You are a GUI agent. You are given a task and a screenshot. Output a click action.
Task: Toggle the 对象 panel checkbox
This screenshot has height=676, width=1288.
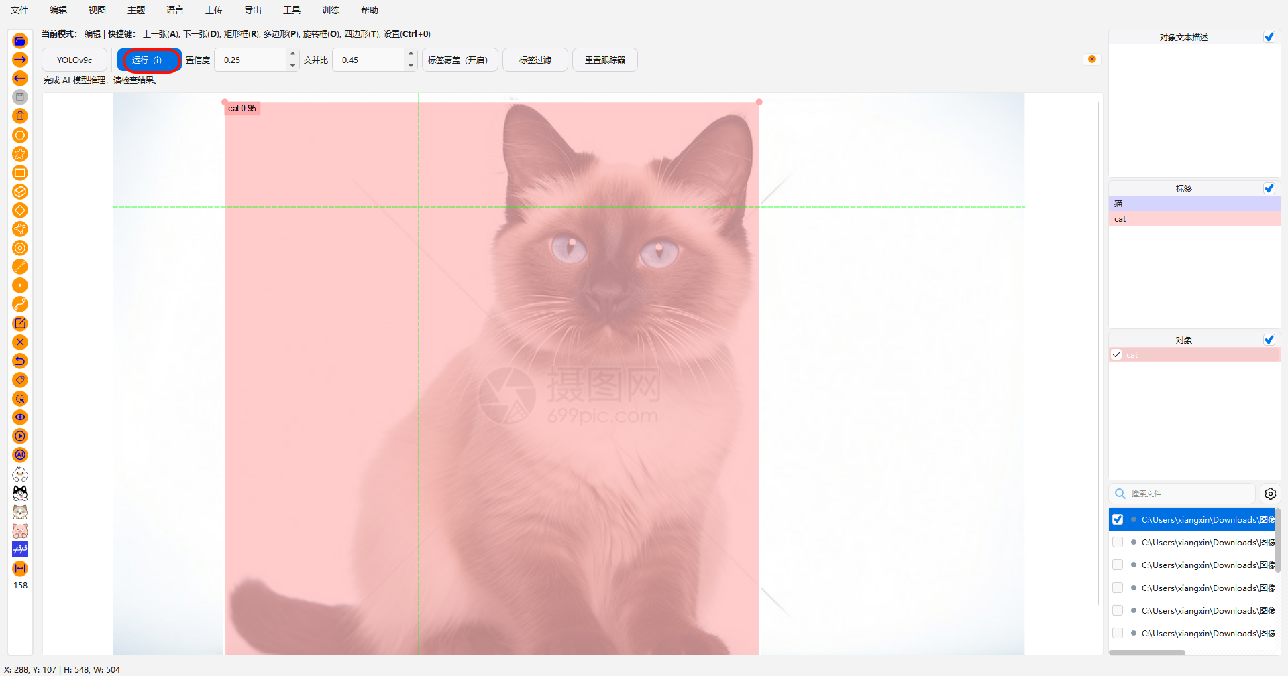(x=1269, y=340)
